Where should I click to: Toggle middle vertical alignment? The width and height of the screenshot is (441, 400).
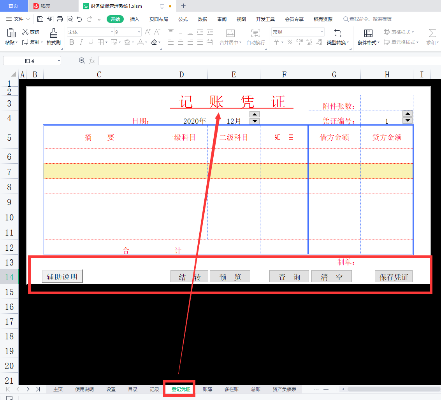[x=181, y=32]
